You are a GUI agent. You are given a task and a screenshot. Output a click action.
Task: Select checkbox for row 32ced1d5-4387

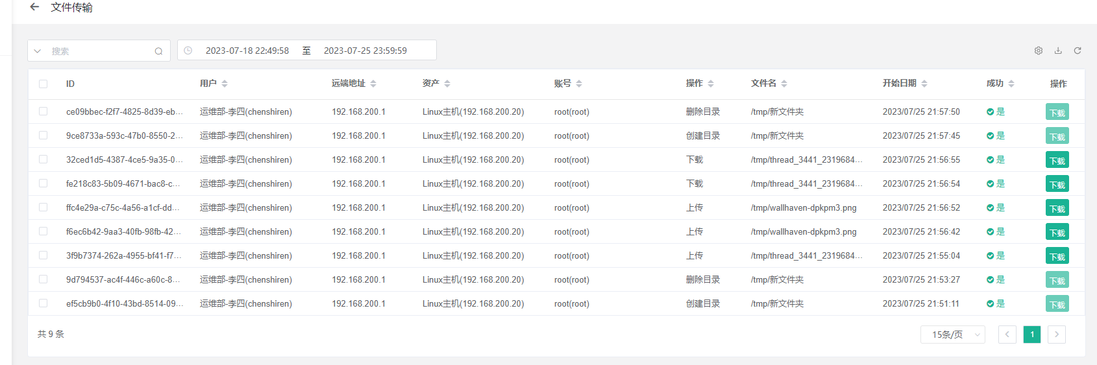[x=43, y=159]
